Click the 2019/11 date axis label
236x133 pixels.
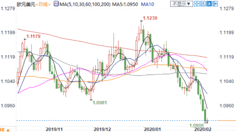coord(54,129)
